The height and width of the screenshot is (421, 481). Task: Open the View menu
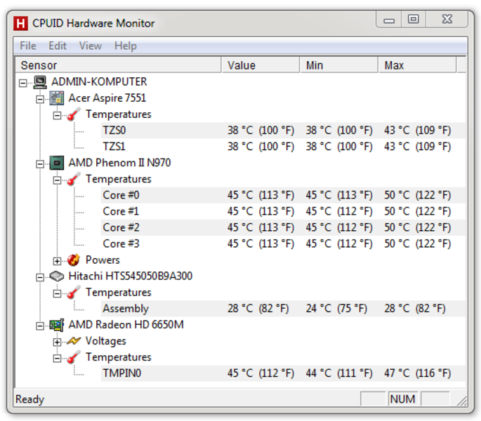90,46
